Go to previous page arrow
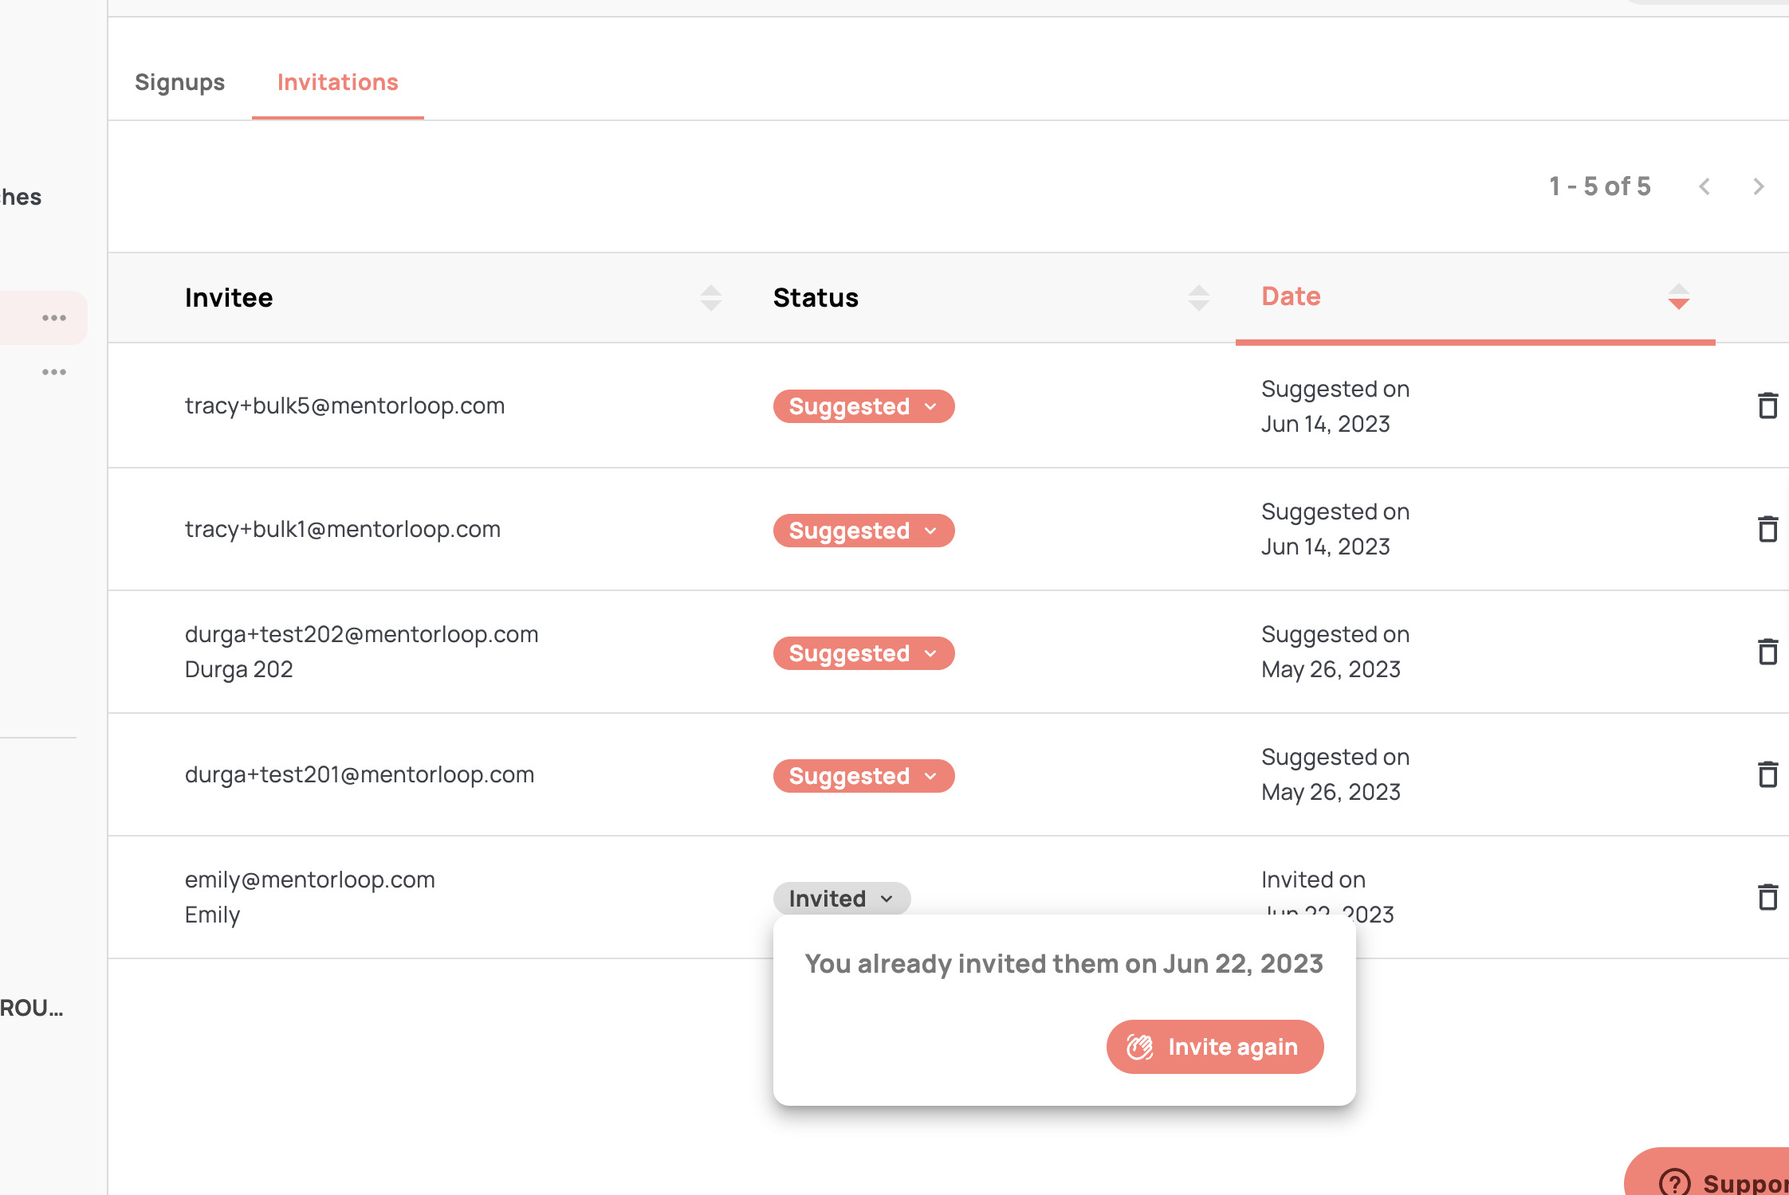 (1704, 186)
